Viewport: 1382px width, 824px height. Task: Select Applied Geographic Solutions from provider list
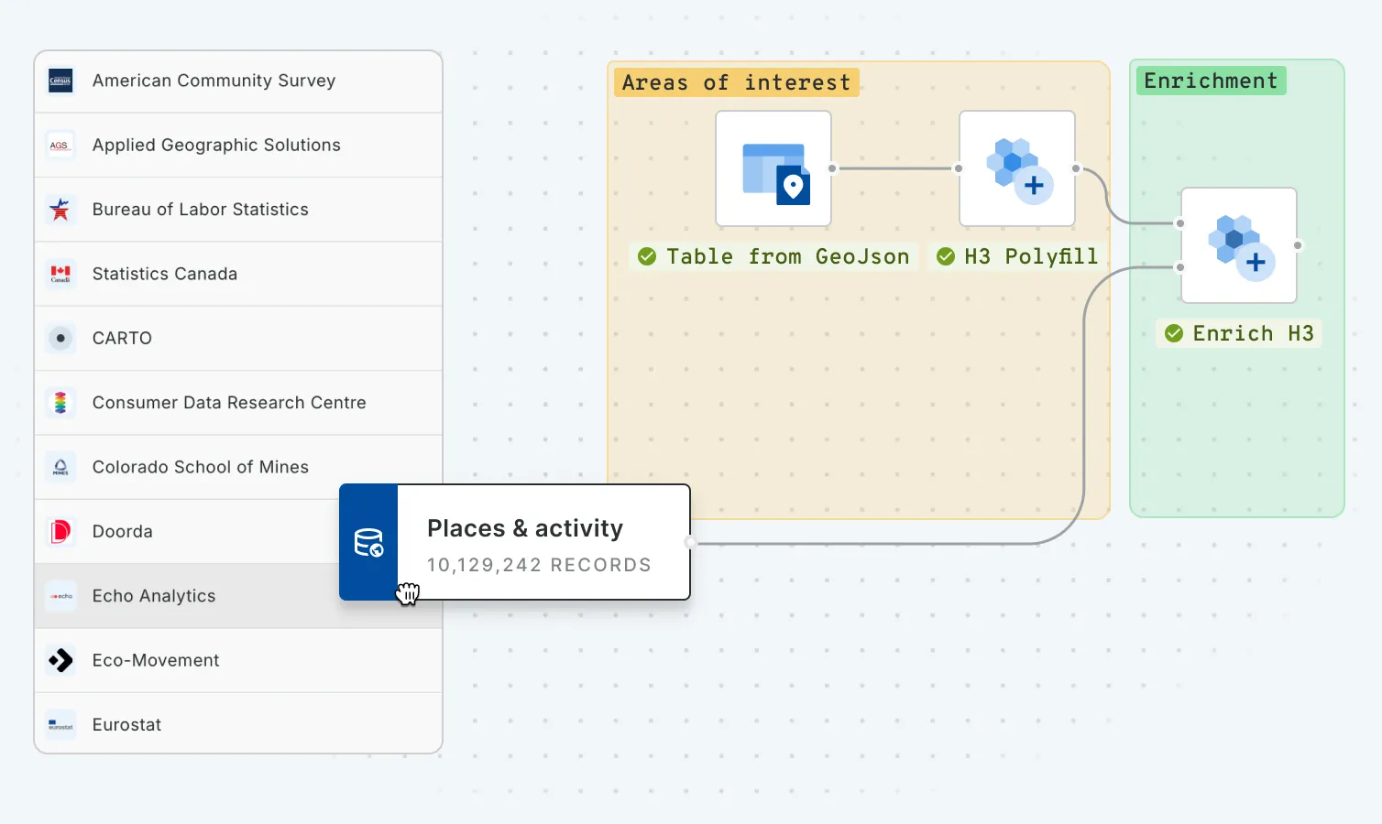tap(216, 146)
